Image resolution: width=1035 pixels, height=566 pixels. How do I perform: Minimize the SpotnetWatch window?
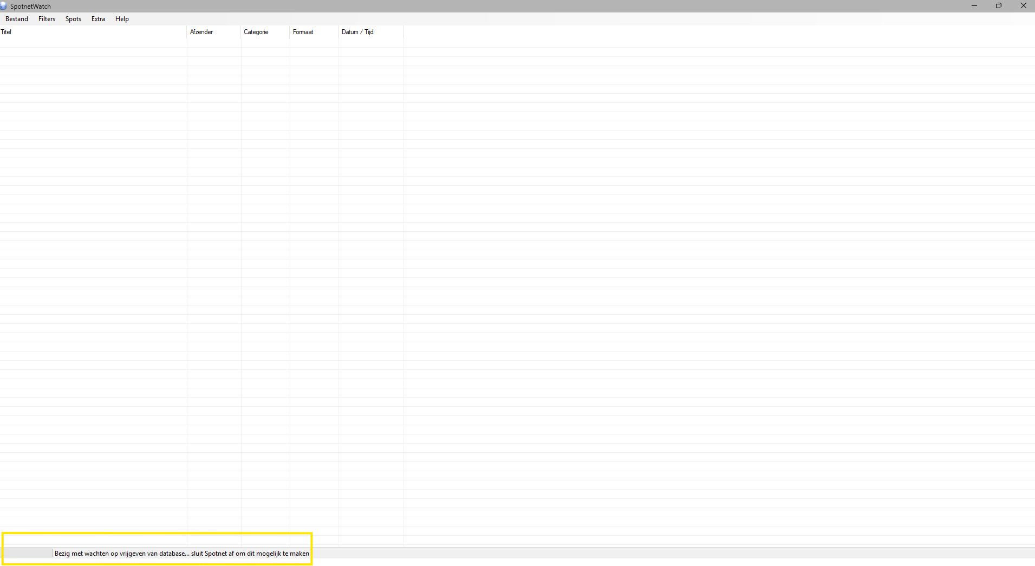[974, 6]
